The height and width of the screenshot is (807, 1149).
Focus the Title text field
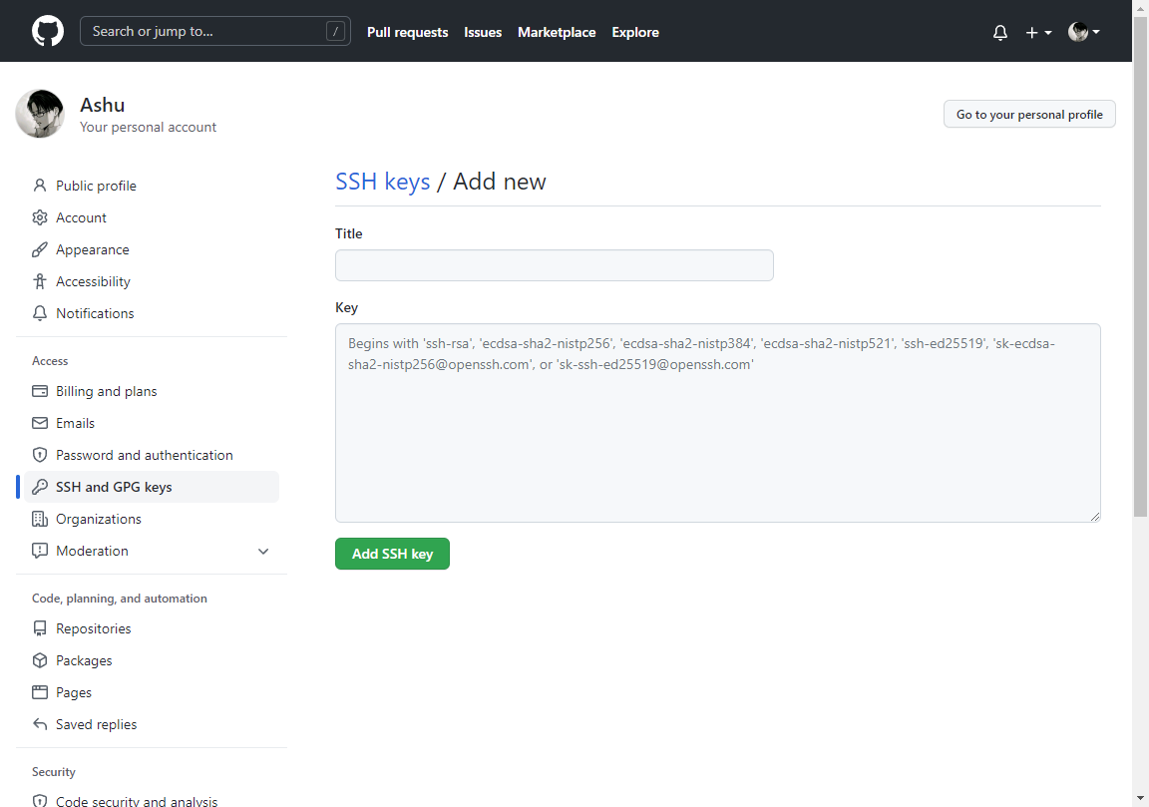(554, 265)
